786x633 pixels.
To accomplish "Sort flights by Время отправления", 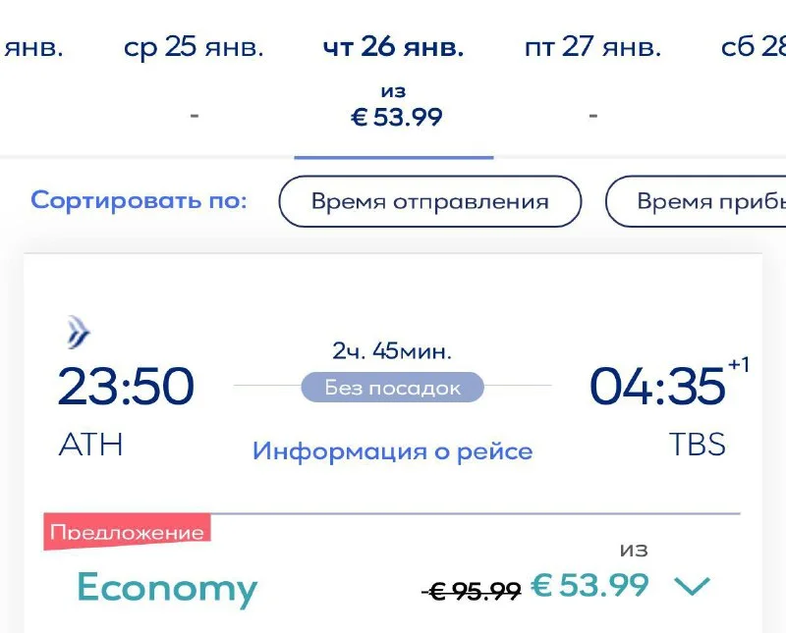I will pos(429,202).
